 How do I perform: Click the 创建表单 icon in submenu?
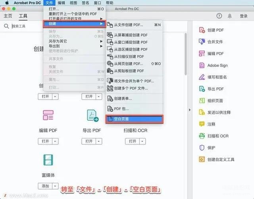click(x=110, y=99)
